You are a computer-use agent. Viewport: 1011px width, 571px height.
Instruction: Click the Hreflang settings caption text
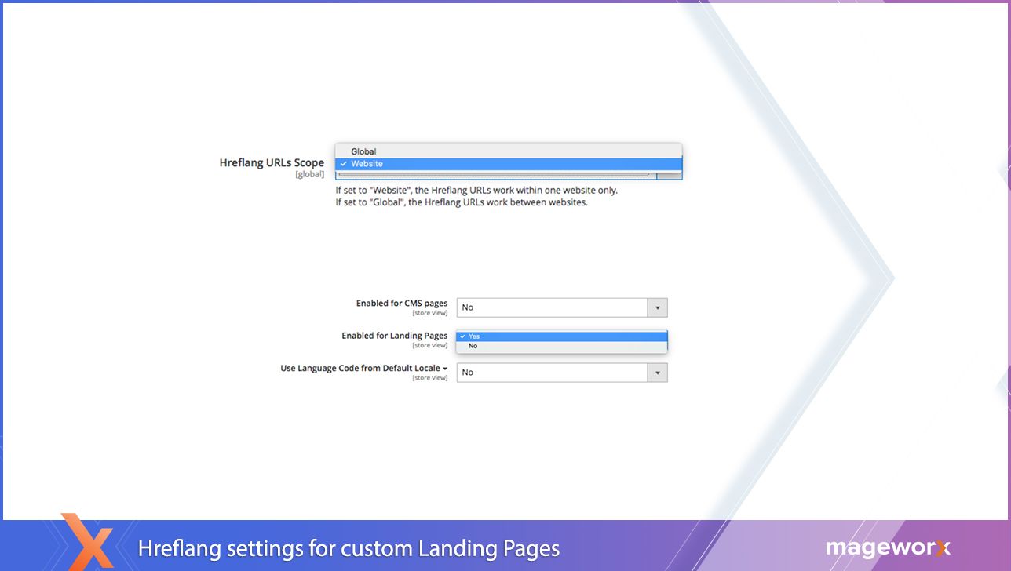pos(349,547)
